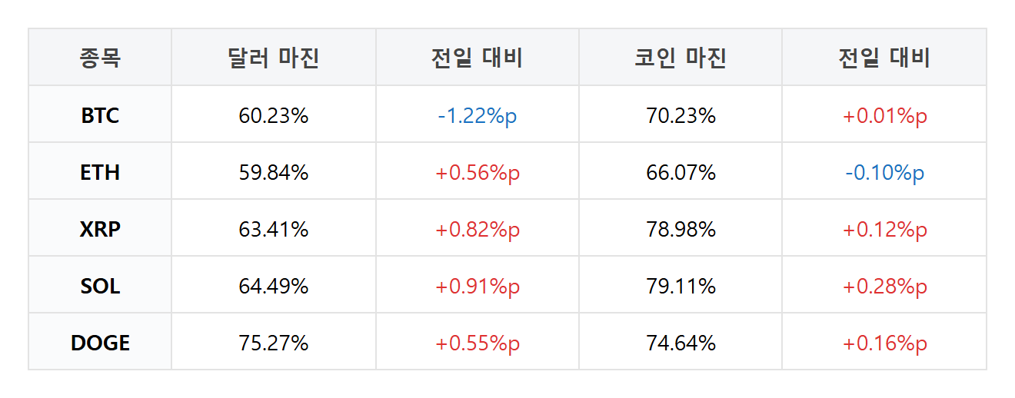1015x398 pixels.
Task: Select the XRP row label
Action: tap(100, 230)
